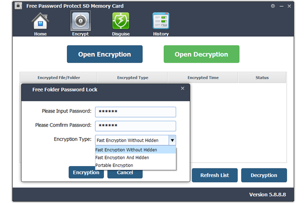Click the Refresh List button
The image size is (305, 203).
(x=215, y=175)
